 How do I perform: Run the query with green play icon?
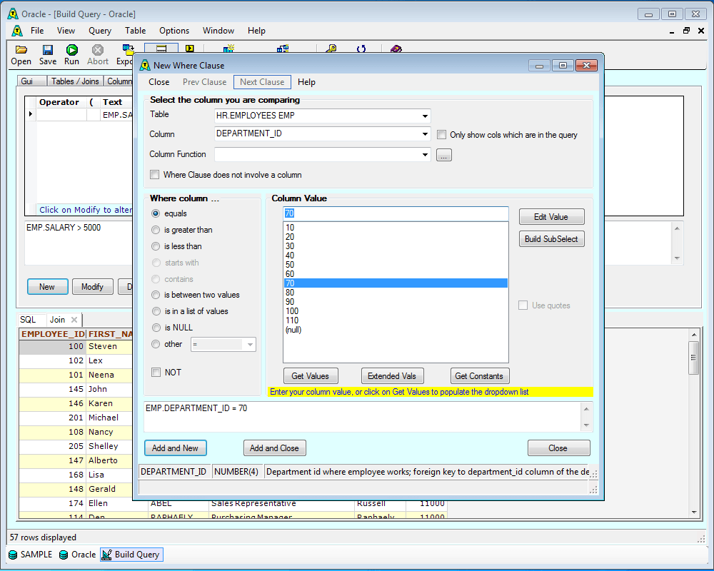point(72,50)
